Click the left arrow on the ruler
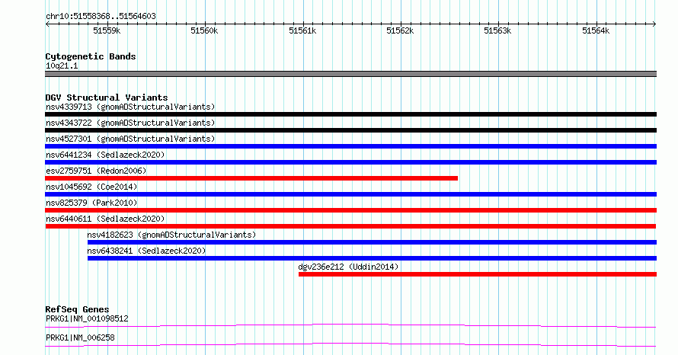 [47, 24]
